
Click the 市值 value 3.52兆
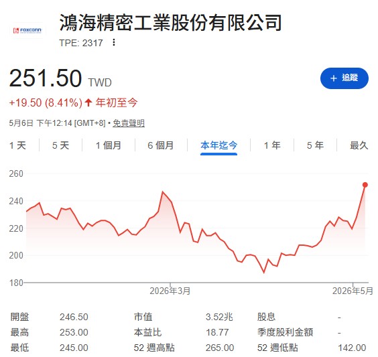pyautogui.click(x=219, y=317)
